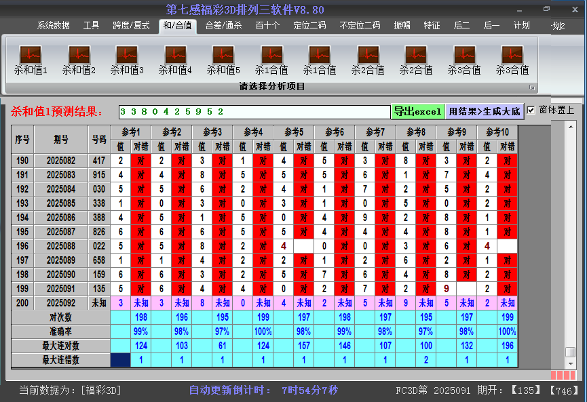Click the 2025090 period cell
Viewport: 587px width, 402px height.
pos(61,275)
